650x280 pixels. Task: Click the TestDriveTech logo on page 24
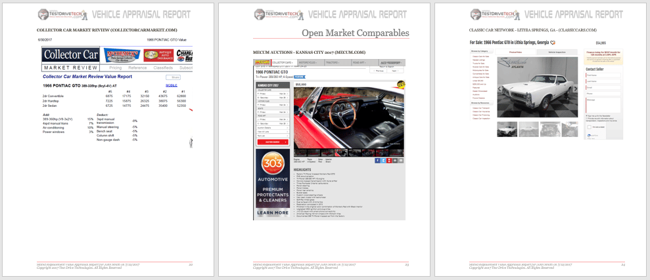pos(495,14)
